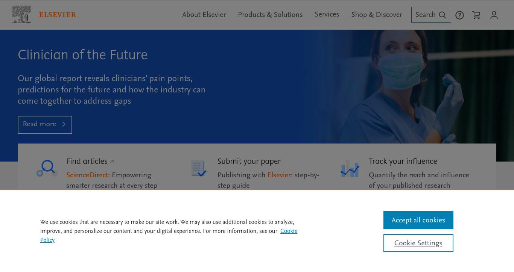Open the About Elsevier menu
514x272 pixels.
point(204,15)
